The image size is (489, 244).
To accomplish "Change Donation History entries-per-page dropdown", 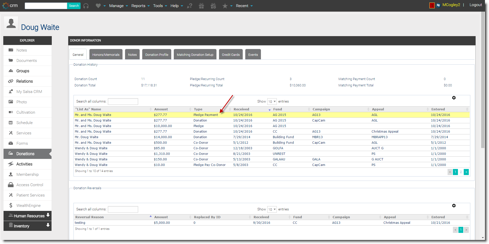I will click(272, 102).
